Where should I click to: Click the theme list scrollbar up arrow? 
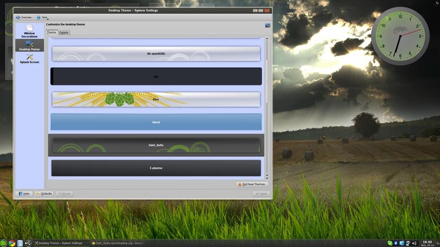pyautogui.click(x=267, y=39)
